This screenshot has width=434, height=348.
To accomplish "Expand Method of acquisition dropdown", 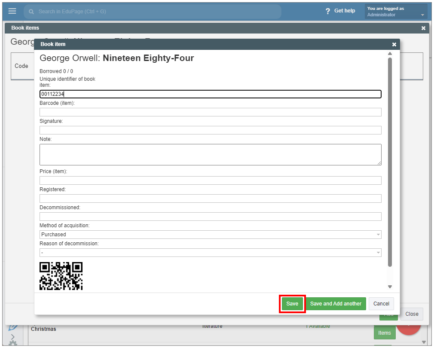I will [x=210, y=235].
